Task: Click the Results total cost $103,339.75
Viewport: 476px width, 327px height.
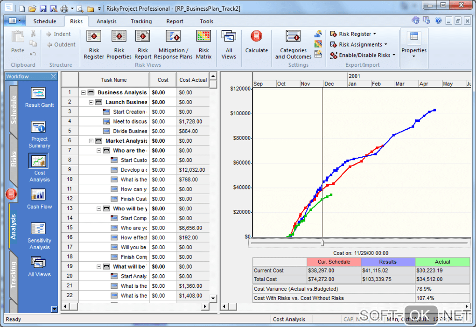Action: click(388, 279)
